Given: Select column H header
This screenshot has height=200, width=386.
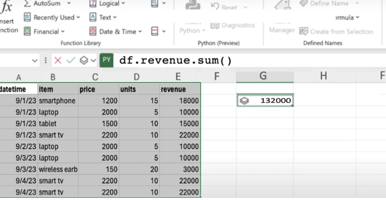Looking at the screenshot, I should click(324, 76).
